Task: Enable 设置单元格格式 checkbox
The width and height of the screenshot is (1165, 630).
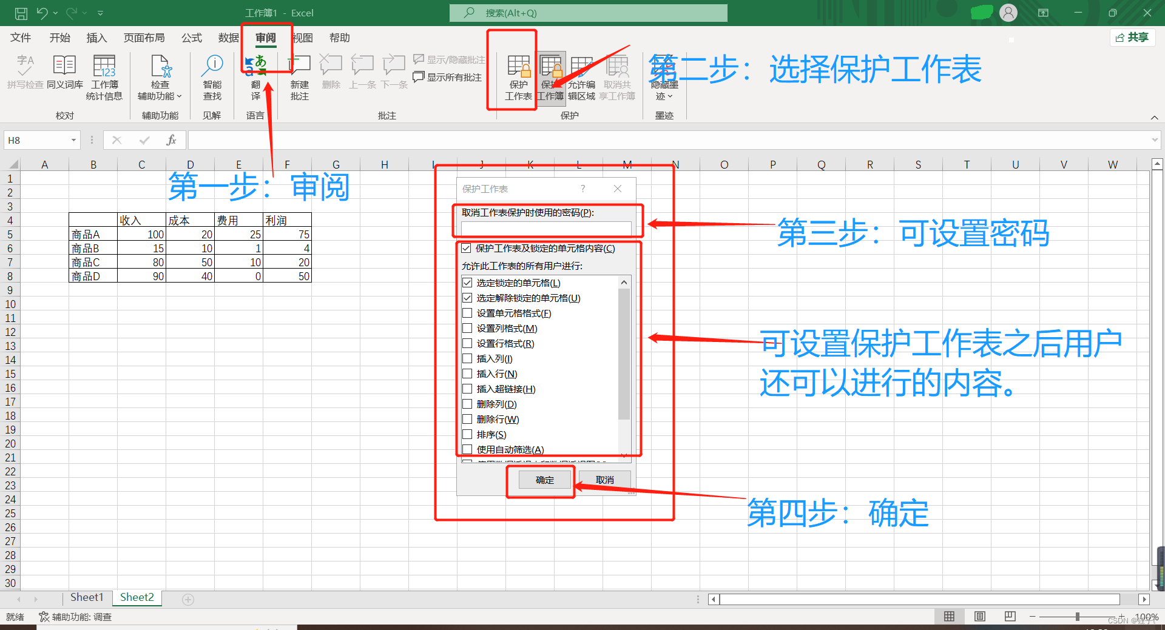Action: 467,313
